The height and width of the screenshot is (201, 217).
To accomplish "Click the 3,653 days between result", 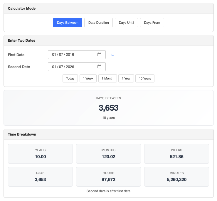I will [108, 108].
